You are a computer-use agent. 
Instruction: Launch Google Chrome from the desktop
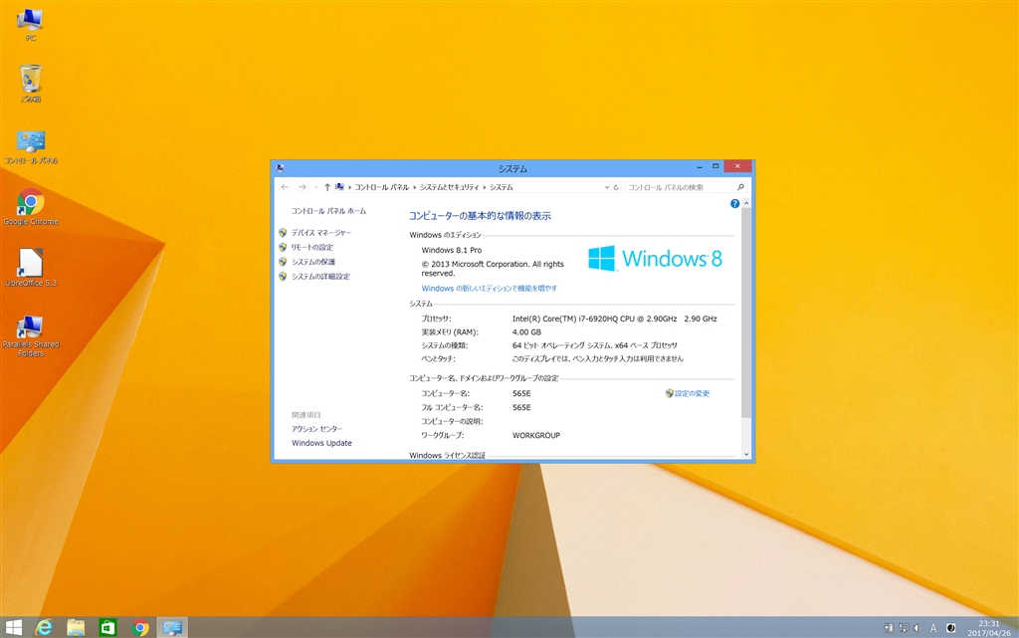pos(31,202)
